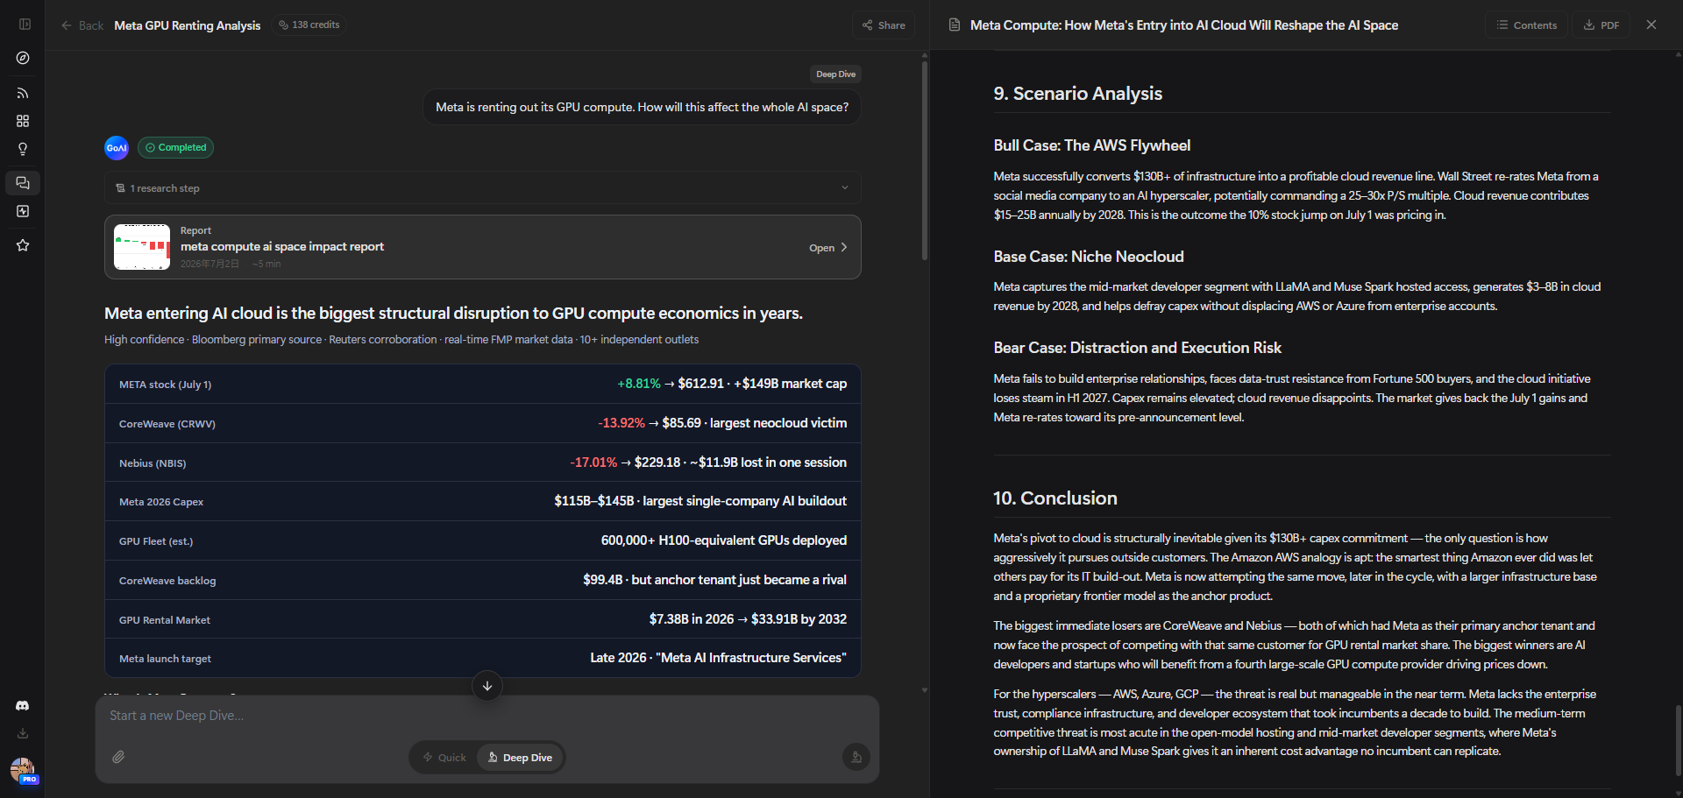Attach a file with paperclip icon

coord(118,757)
